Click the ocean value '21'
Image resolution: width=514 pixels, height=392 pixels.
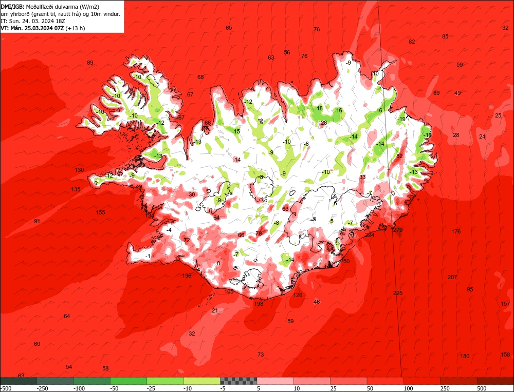point(215,310)
